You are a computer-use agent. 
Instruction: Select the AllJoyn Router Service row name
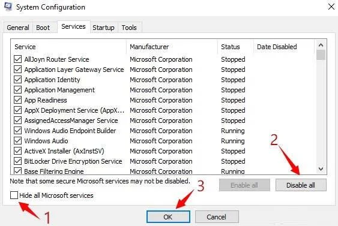point(56,59)
